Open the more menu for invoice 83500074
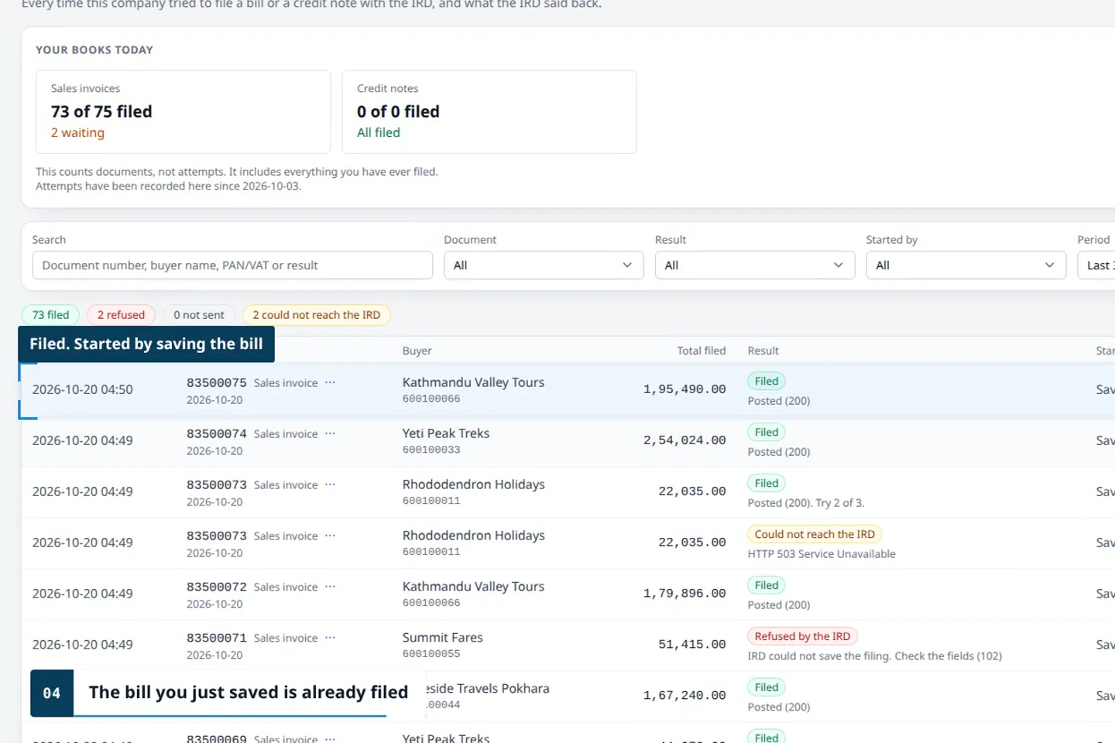This screenshot has height=743, width=1115. (331, 433)
